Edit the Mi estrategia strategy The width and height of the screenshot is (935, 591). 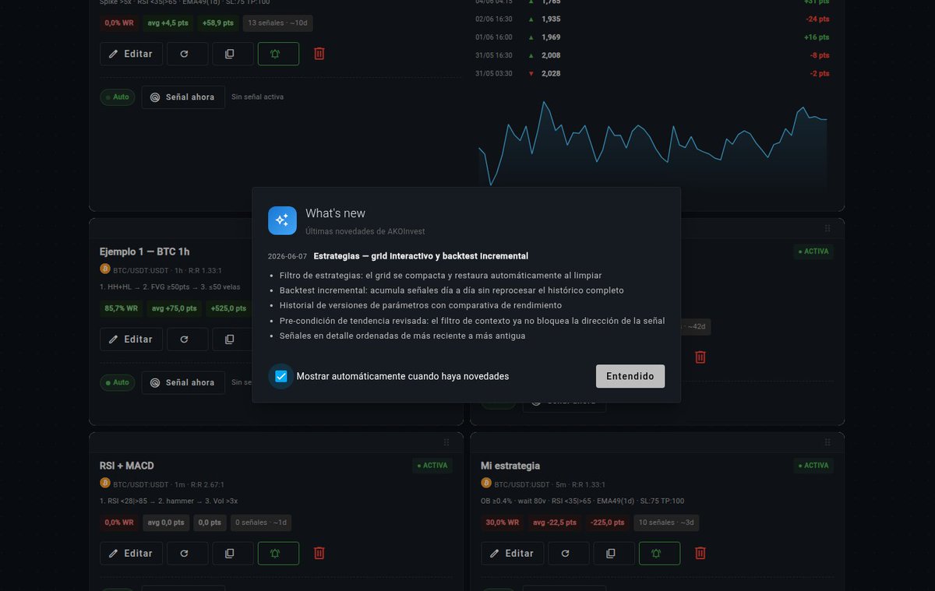click(x=512, y=553)
